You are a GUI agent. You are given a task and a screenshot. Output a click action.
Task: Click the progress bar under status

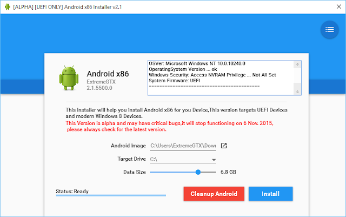[x=111, y=195]
